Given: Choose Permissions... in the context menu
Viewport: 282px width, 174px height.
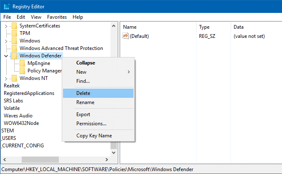Looking at the screenshot, I should (98, 124).
